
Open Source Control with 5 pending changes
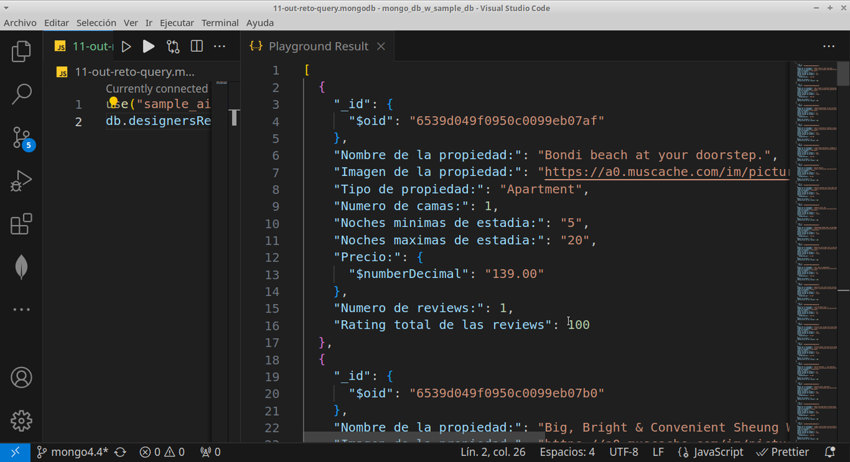(21, 137)
